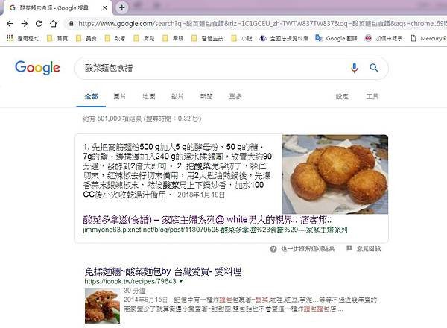
Task: Open the red round-icon bookmark
Action: pyautogui.click(x=368, y=38)
